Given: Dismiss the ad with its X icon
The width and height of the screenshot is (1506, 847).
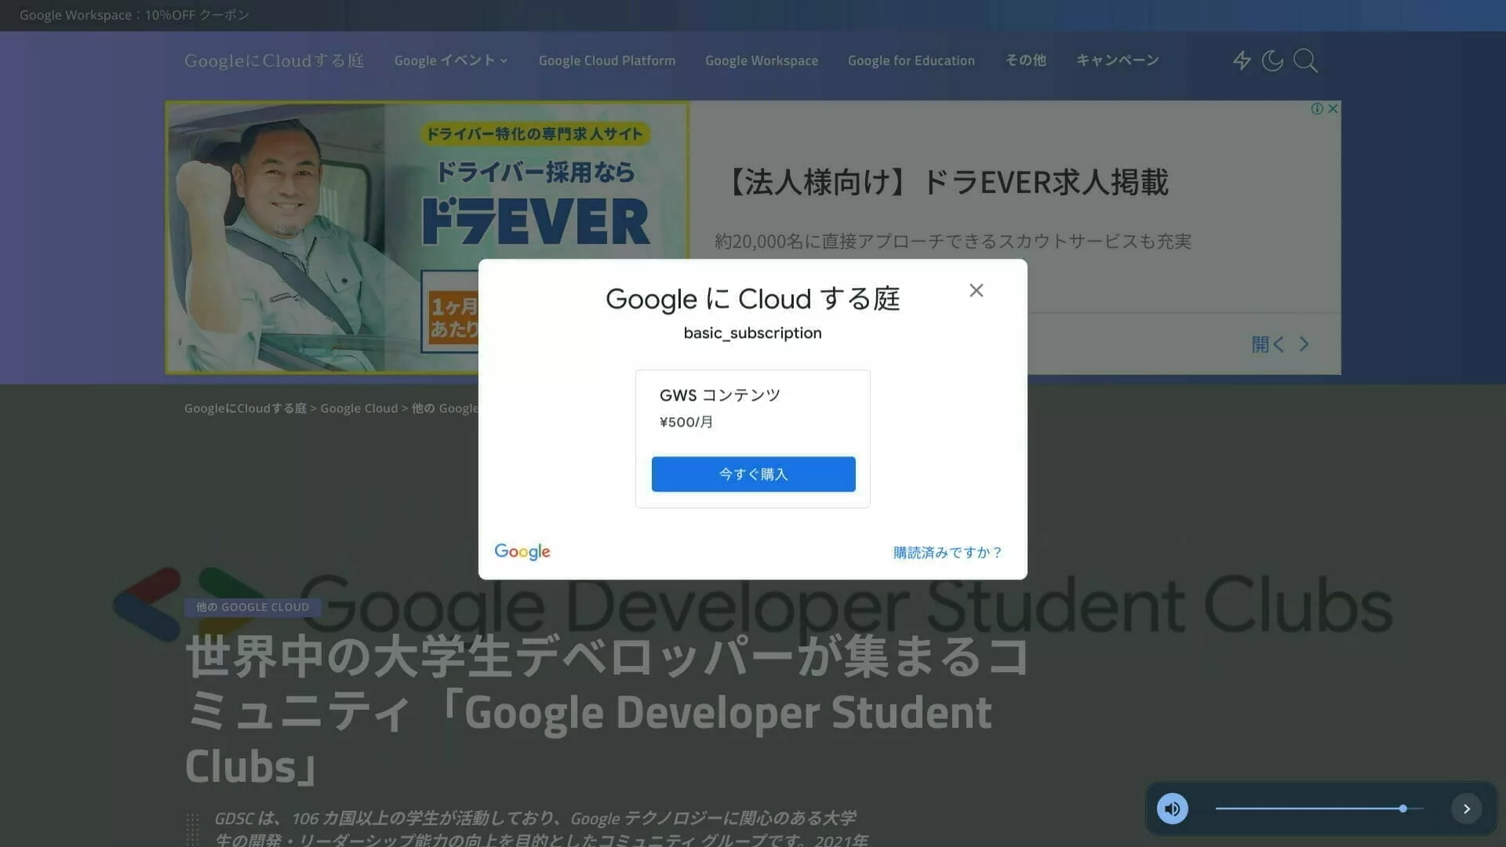Looking at the screenshot, I should (x=1333, y=109).
